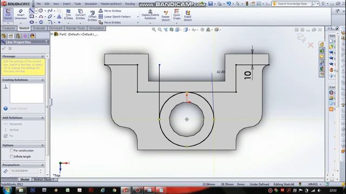Click the Print icon
346x194 pixels.
(x=219, y=4)
